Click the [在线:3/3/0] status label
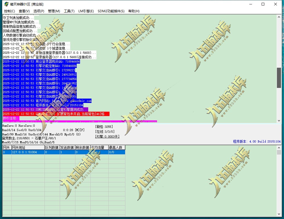The height and width of the screenshot is (219, 284). (x=105, y=132)
